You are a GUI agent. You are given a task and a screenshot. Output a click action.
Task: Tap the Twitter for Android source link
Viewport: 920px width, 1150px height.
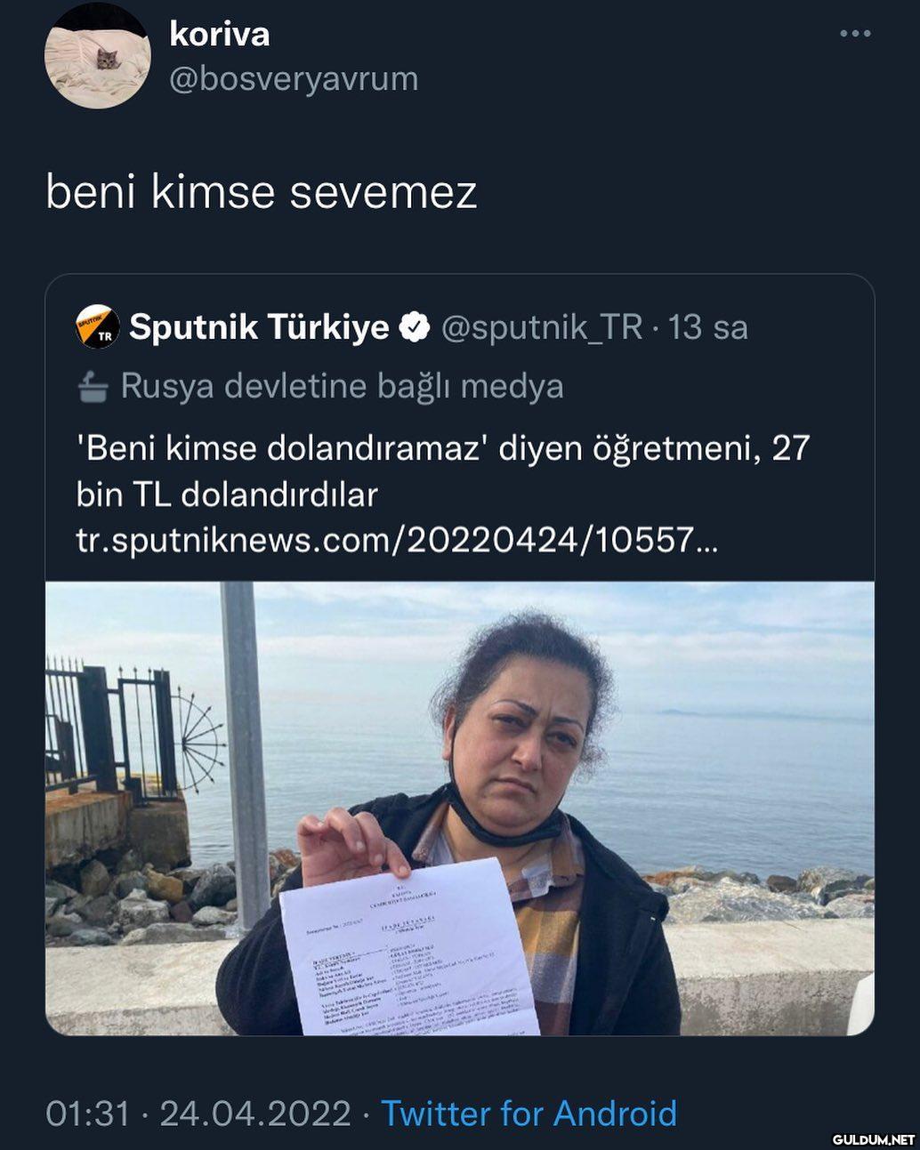[x=529, y=1113]
